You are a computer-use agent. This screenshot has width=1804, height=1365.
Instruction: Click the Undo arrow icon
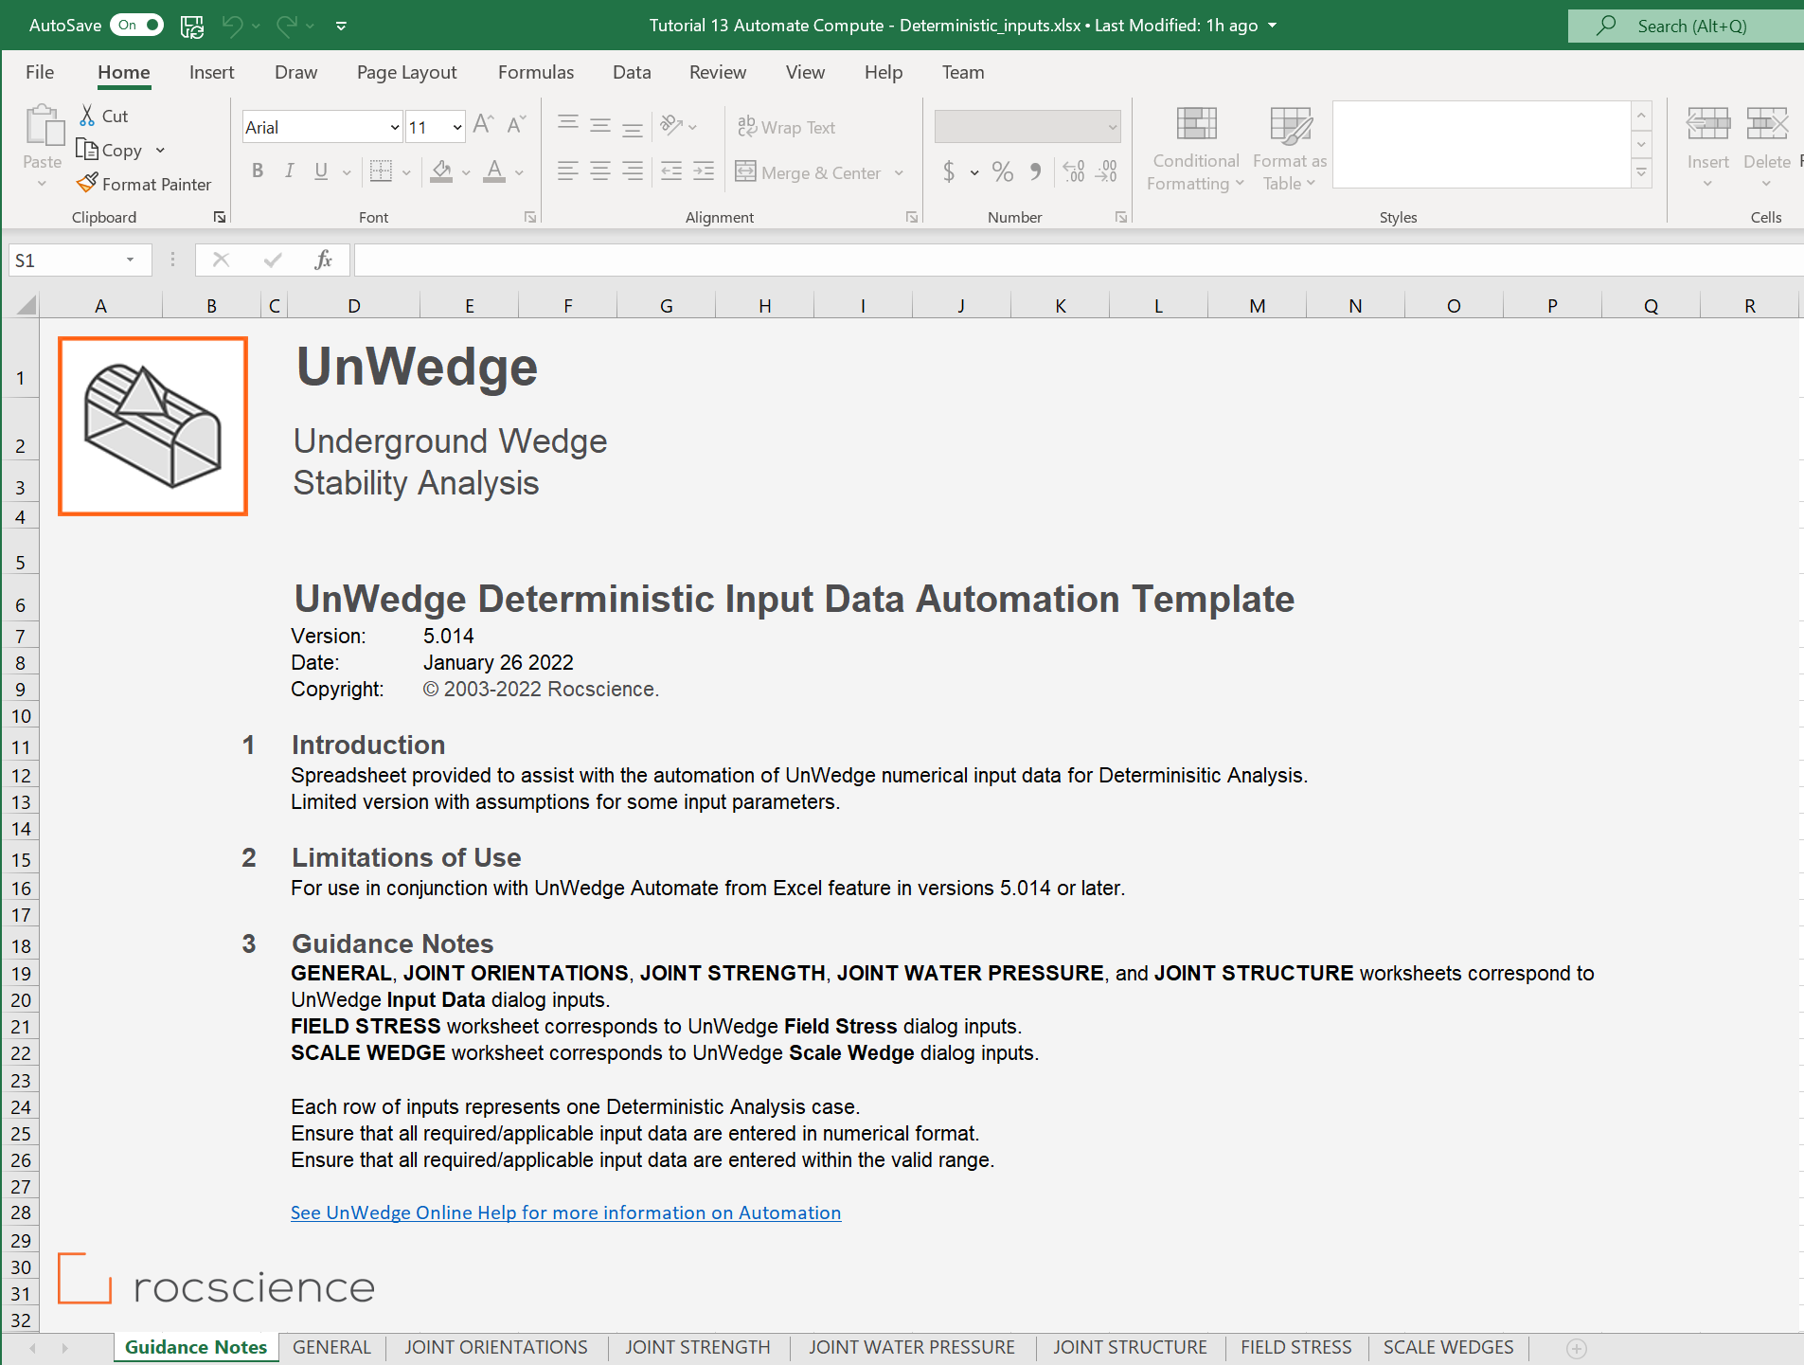coord(232,27)
